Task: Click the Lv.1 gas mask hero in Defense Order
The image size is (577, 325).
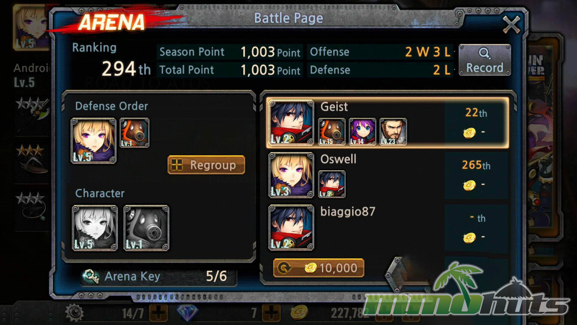Action: click(x=134, y=133)
